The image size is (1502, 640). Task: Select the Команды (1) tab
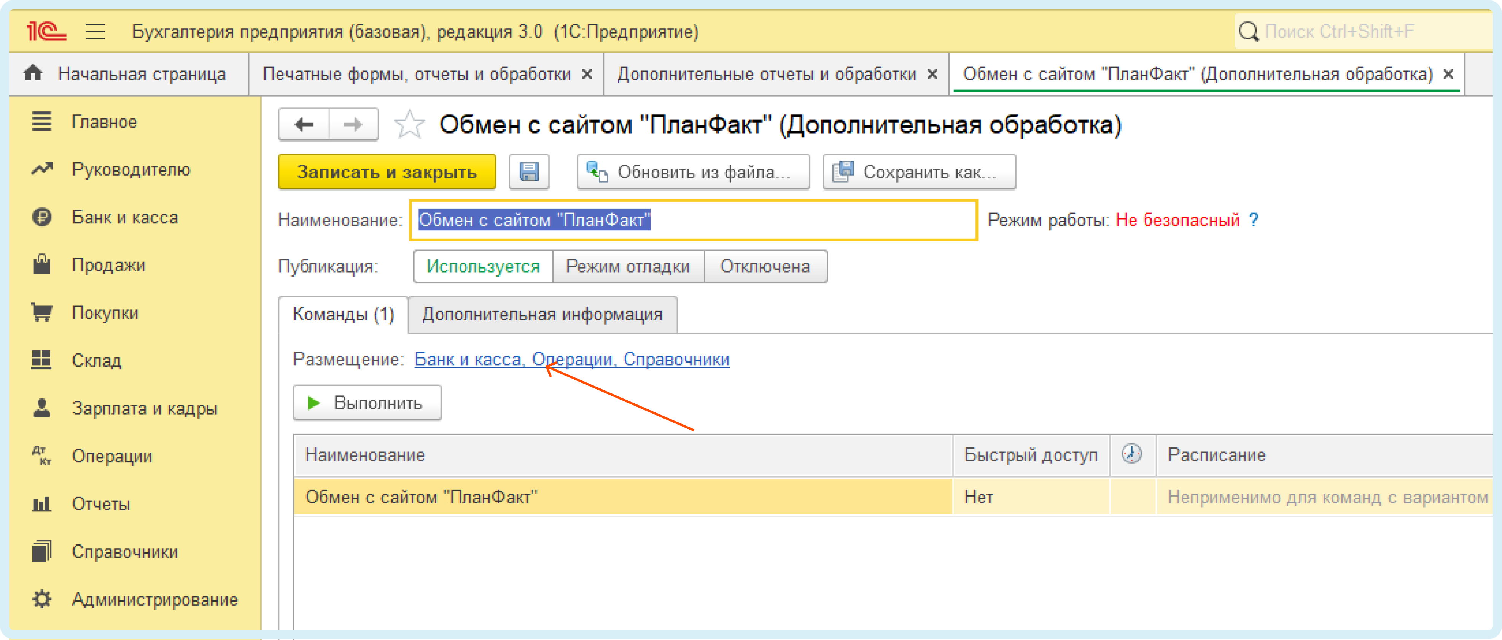click(344, 314)
